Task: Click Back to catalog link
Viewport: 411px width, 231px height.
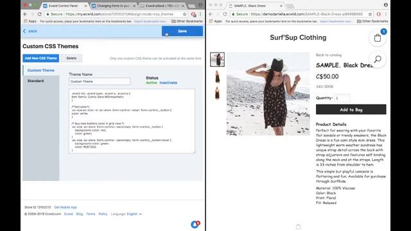Action: (x=329, y=55)
